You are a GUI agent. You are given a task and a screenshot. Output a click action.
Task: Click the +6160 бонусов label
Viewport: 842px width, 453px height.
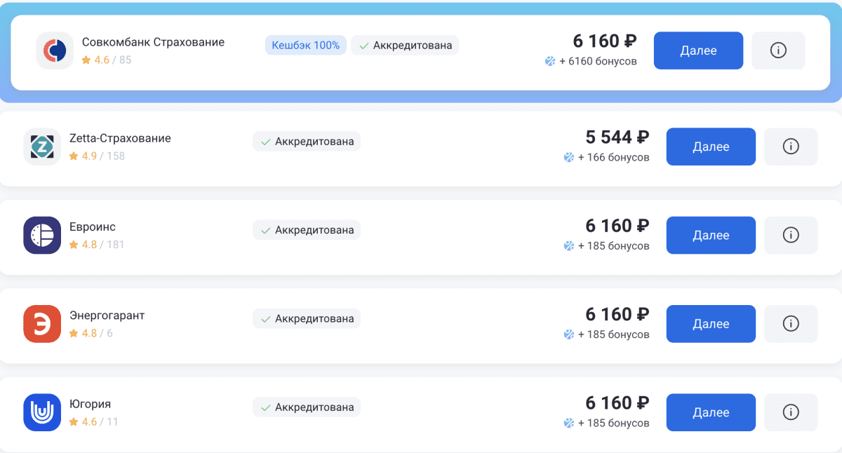pos(592,61)
